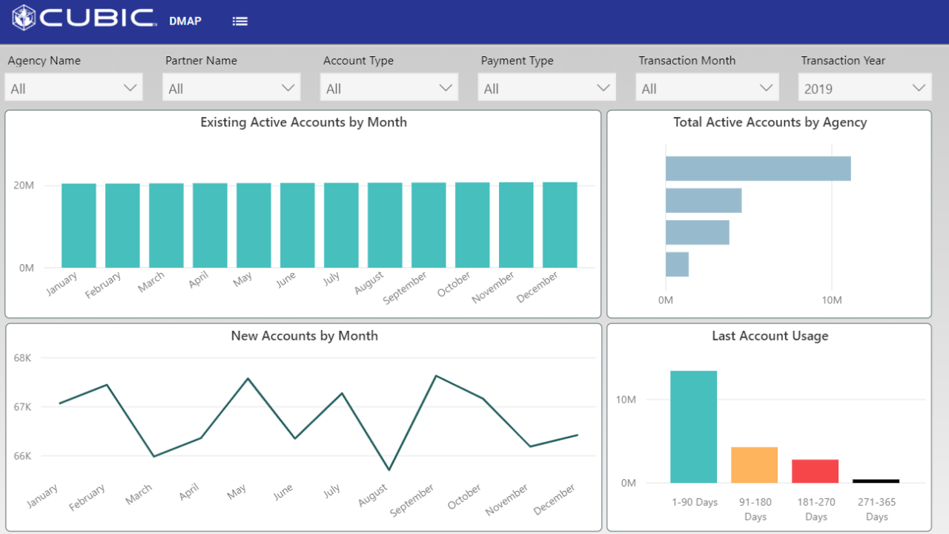This screenshot has height=534, width=949.
Task: Click the August low point on New Accounts line
Action: [x=388, y=469]
